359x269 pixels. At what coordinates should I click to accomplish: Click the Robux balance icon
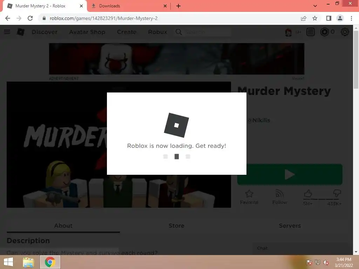[x=324, y=32]
